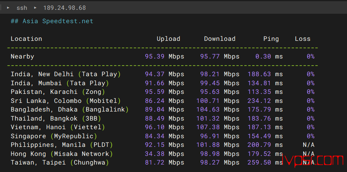Click the arrow before ssh breadcrumb
The image size is (347, 172).
(8, 8)
